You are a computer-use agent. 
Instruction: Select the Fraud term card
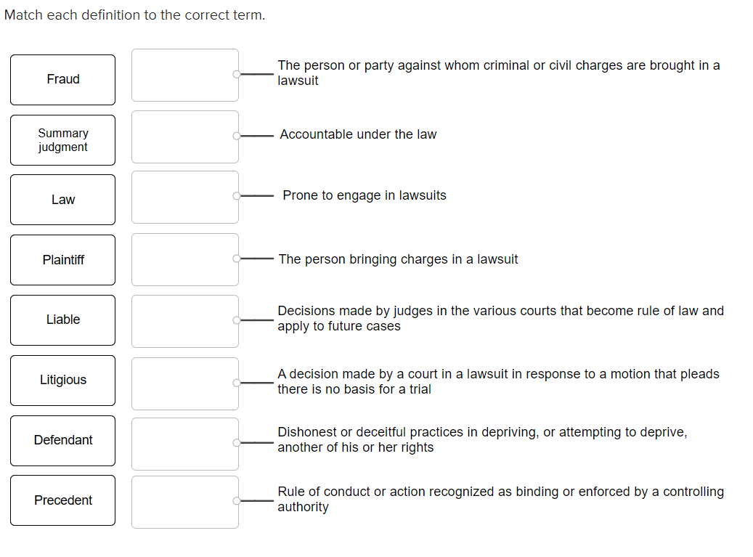coord(63,80)
